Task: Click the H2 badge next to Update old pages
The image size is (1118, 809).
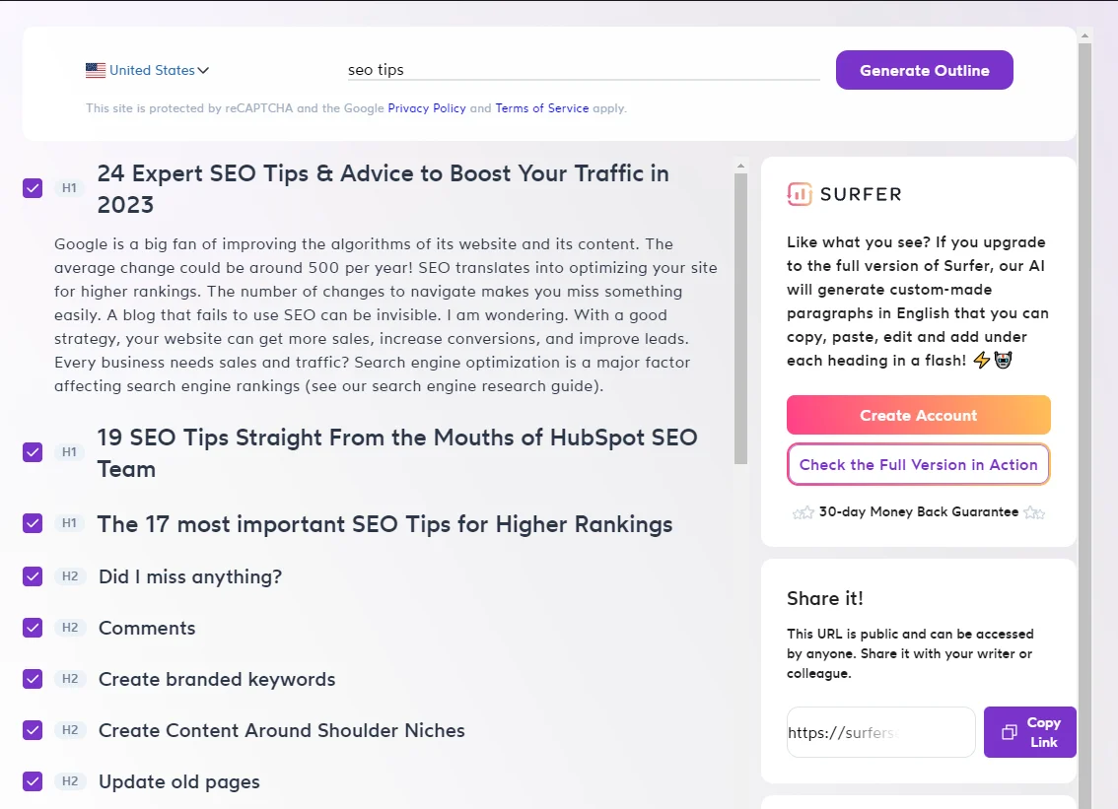Action: click(x=70, y=781)
